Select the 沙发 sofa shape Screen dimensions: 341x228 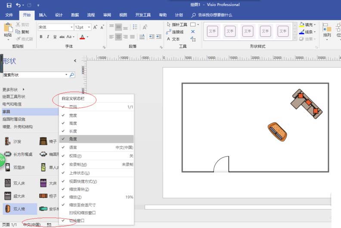tap(12, 141)
